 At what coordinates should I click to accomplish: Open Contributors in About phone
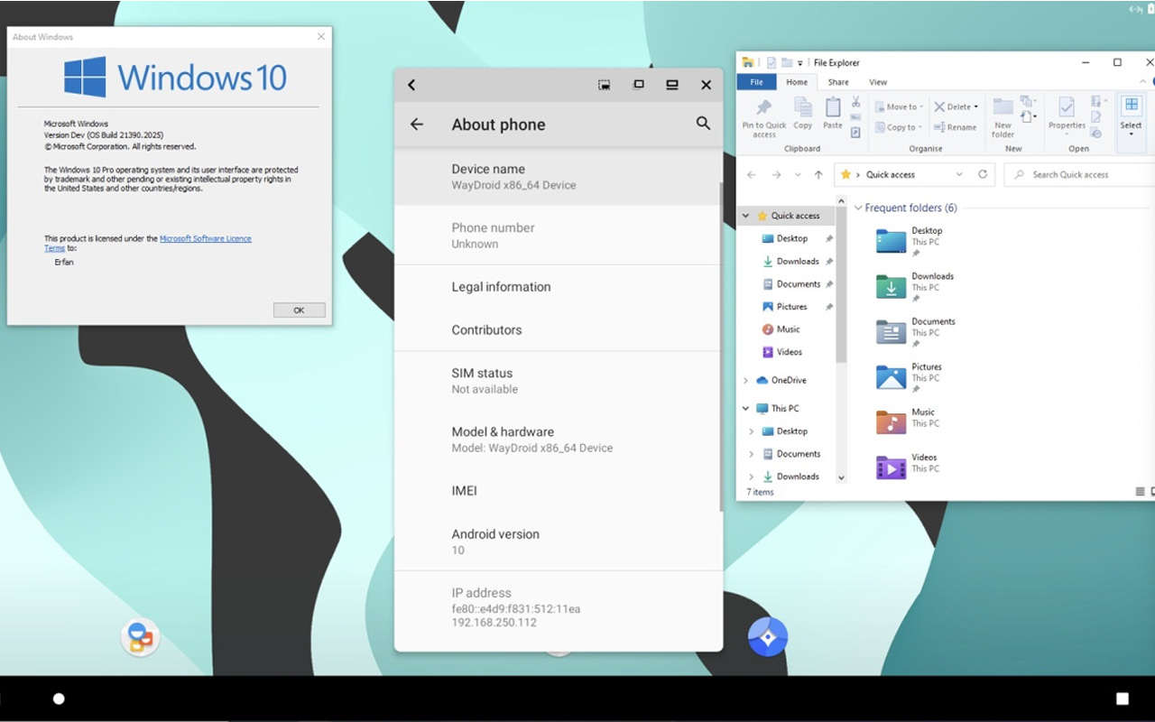click(x=558, y=330)
